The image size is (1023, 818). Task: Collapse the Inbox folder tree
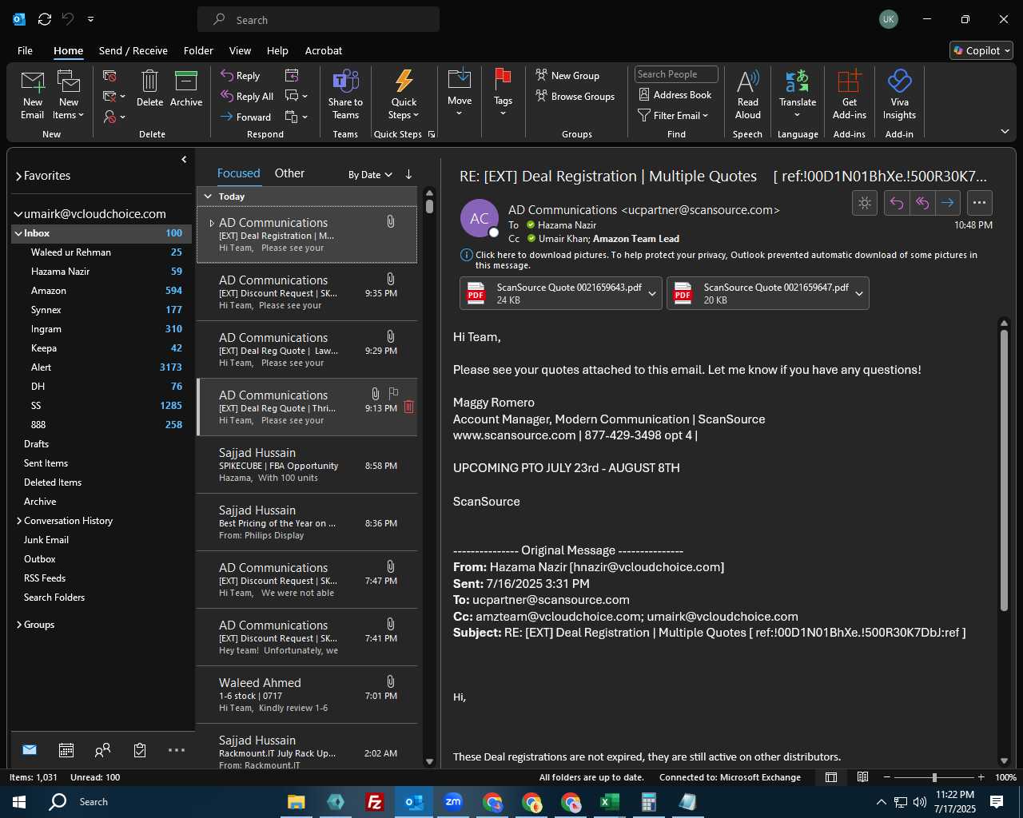pos(18,233)
